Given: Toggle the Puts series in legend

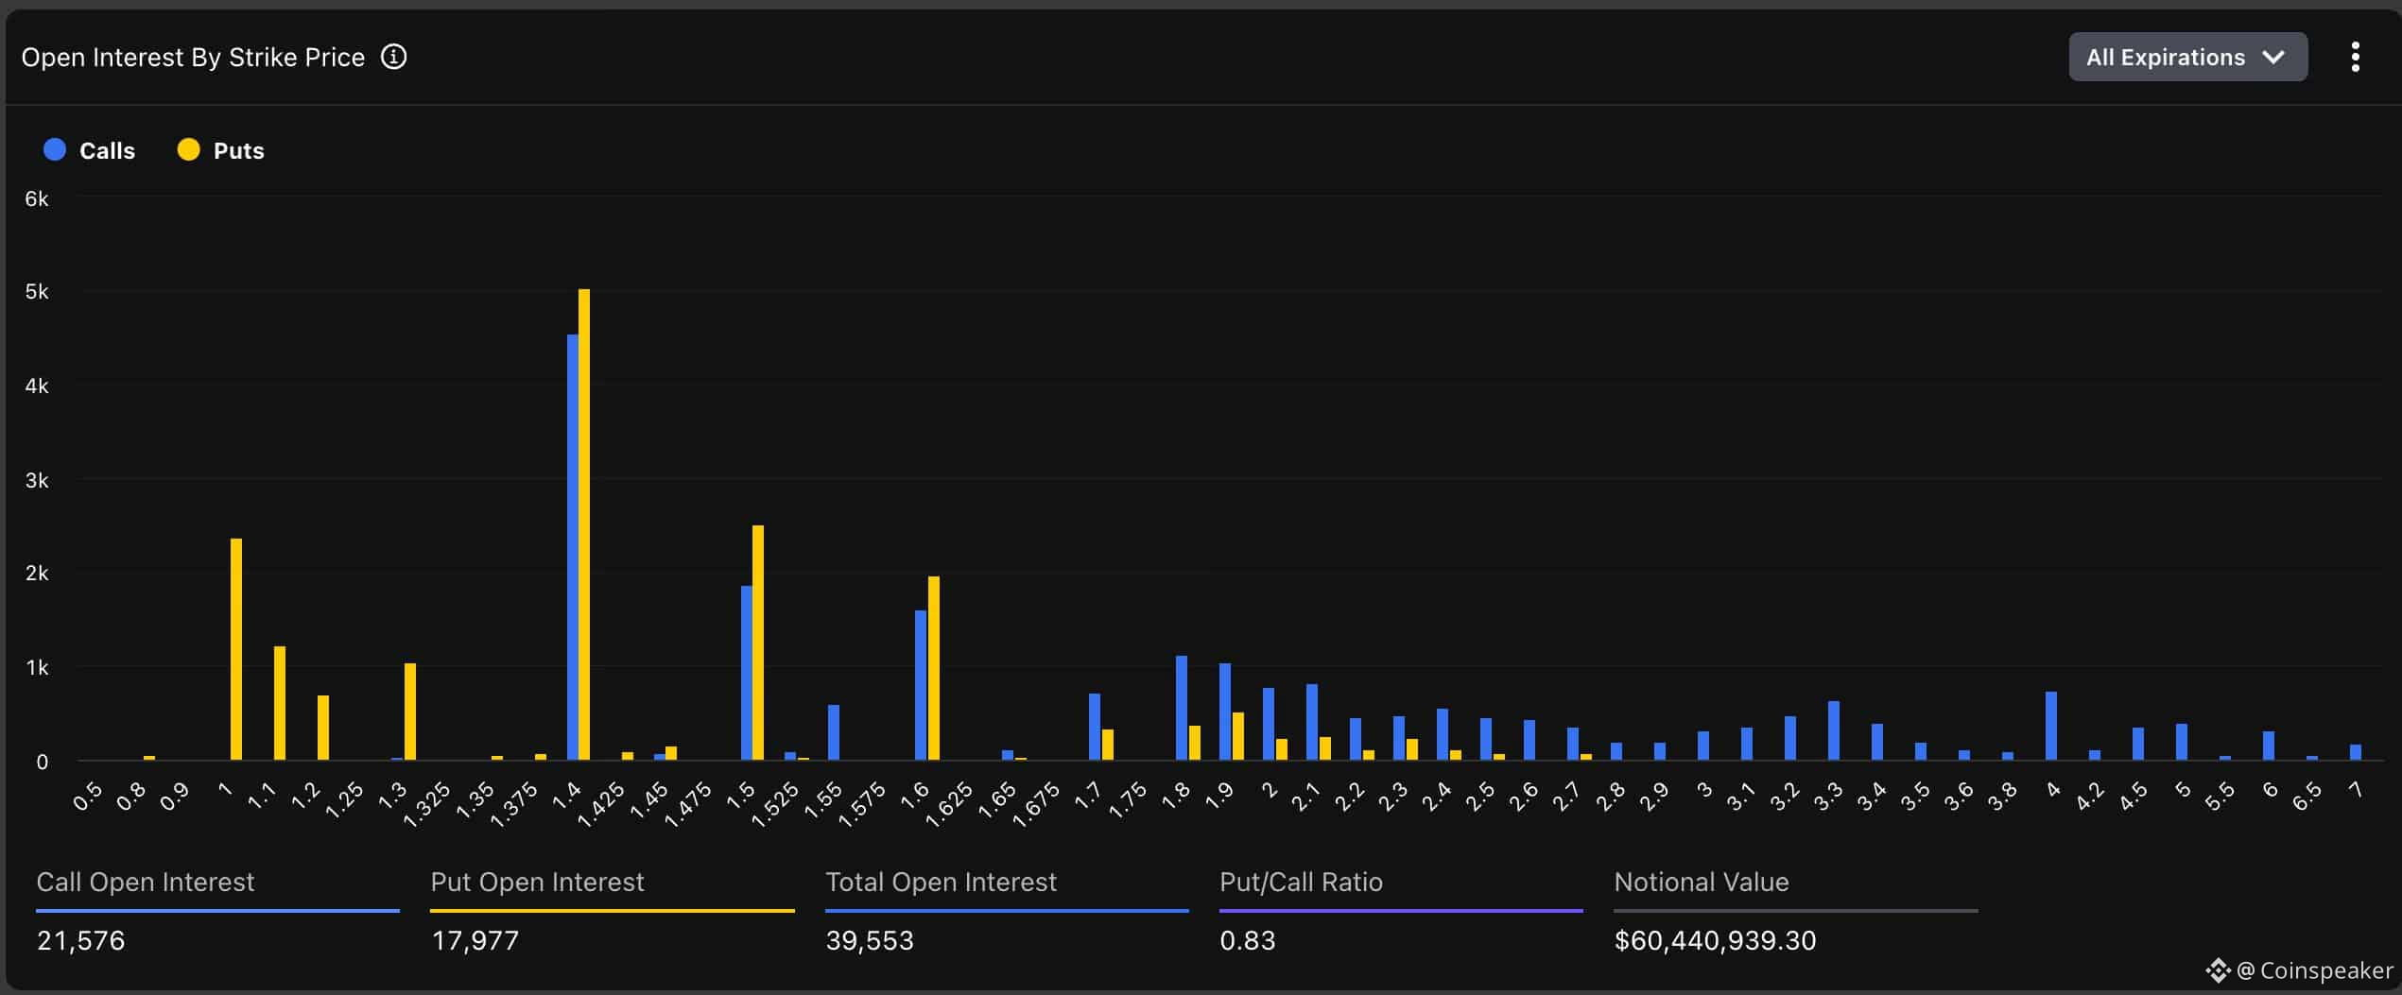Looking at the screenshot, I should [x=238, y=151].
